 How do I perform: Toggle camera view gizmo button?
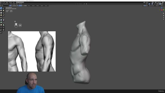tap(163, 17)
